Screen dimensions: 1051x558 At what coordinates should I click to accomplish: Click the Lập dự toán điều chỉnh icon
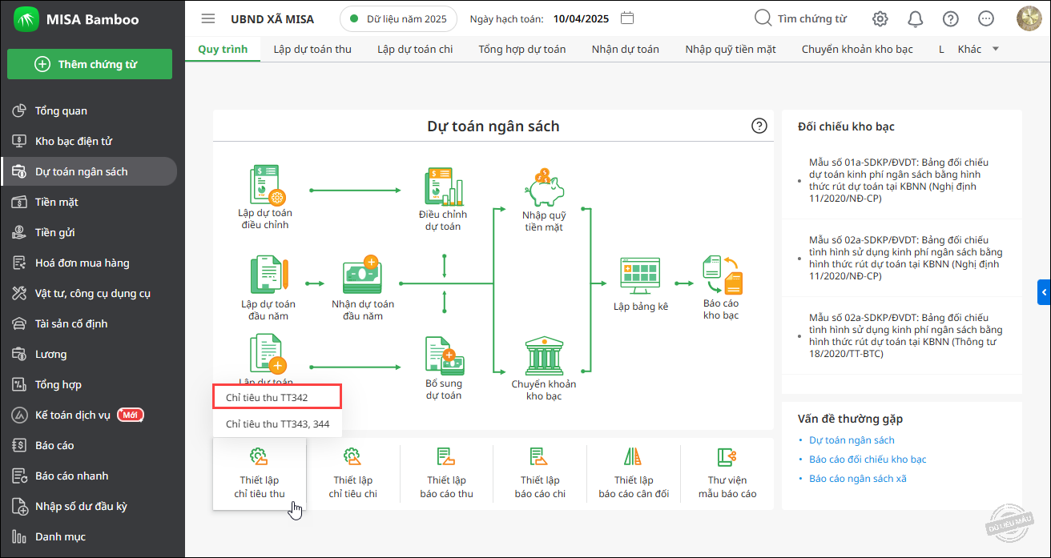pos(266,185)
